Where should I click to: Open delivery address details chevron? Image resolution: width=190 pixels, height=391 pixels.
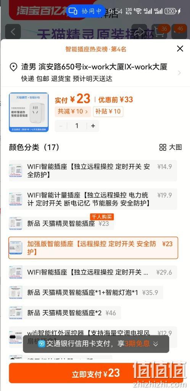pos(179,73)
